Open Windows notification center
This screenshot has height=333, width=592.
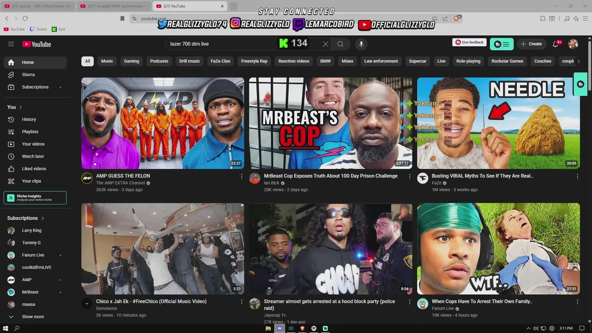coord(582,328)
